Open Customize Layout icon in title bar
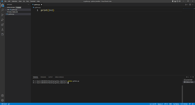 (180, 1)
